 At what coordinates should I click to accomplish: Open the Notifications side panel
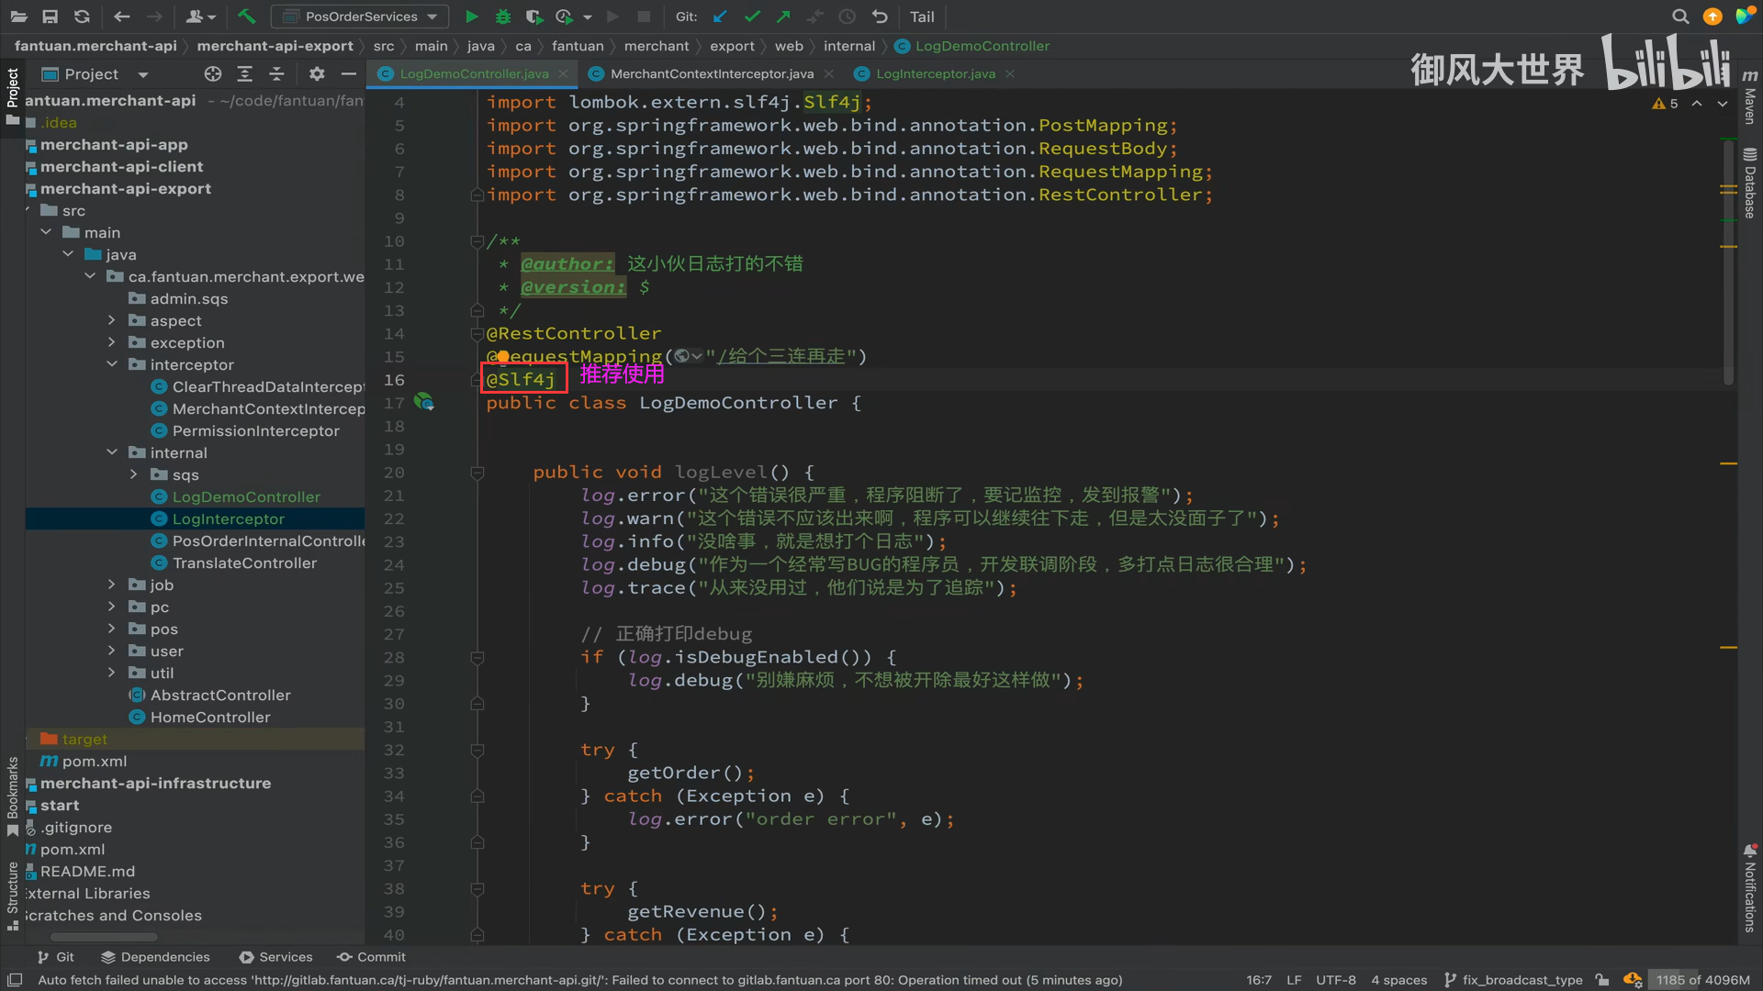point(1750,888)
